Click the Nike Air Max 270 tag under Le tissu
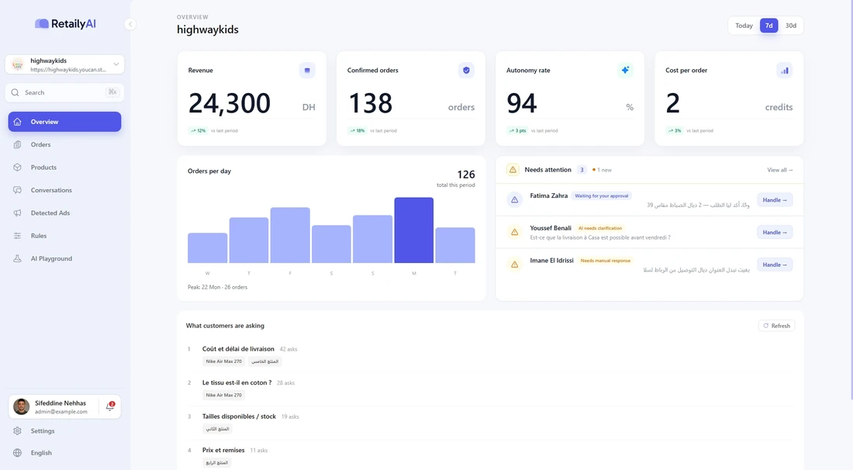The image size is (853, 470). tap(223, 395)
